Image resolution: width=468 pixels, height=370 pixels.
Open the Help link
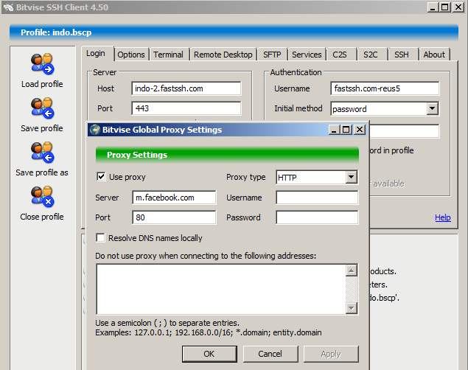click(443, 217)
